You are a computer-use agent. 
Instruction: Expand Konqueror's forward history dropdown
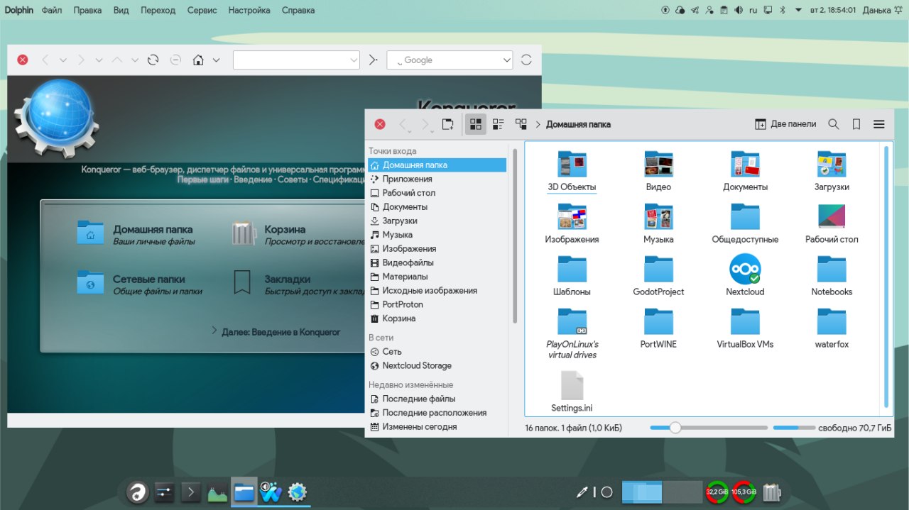pyautogui.click(x=99, y=60)
